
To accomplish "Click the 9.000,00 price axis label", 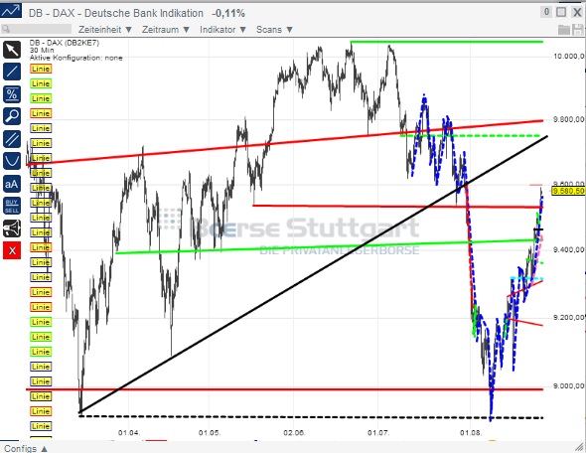I will tap(569, 385).
